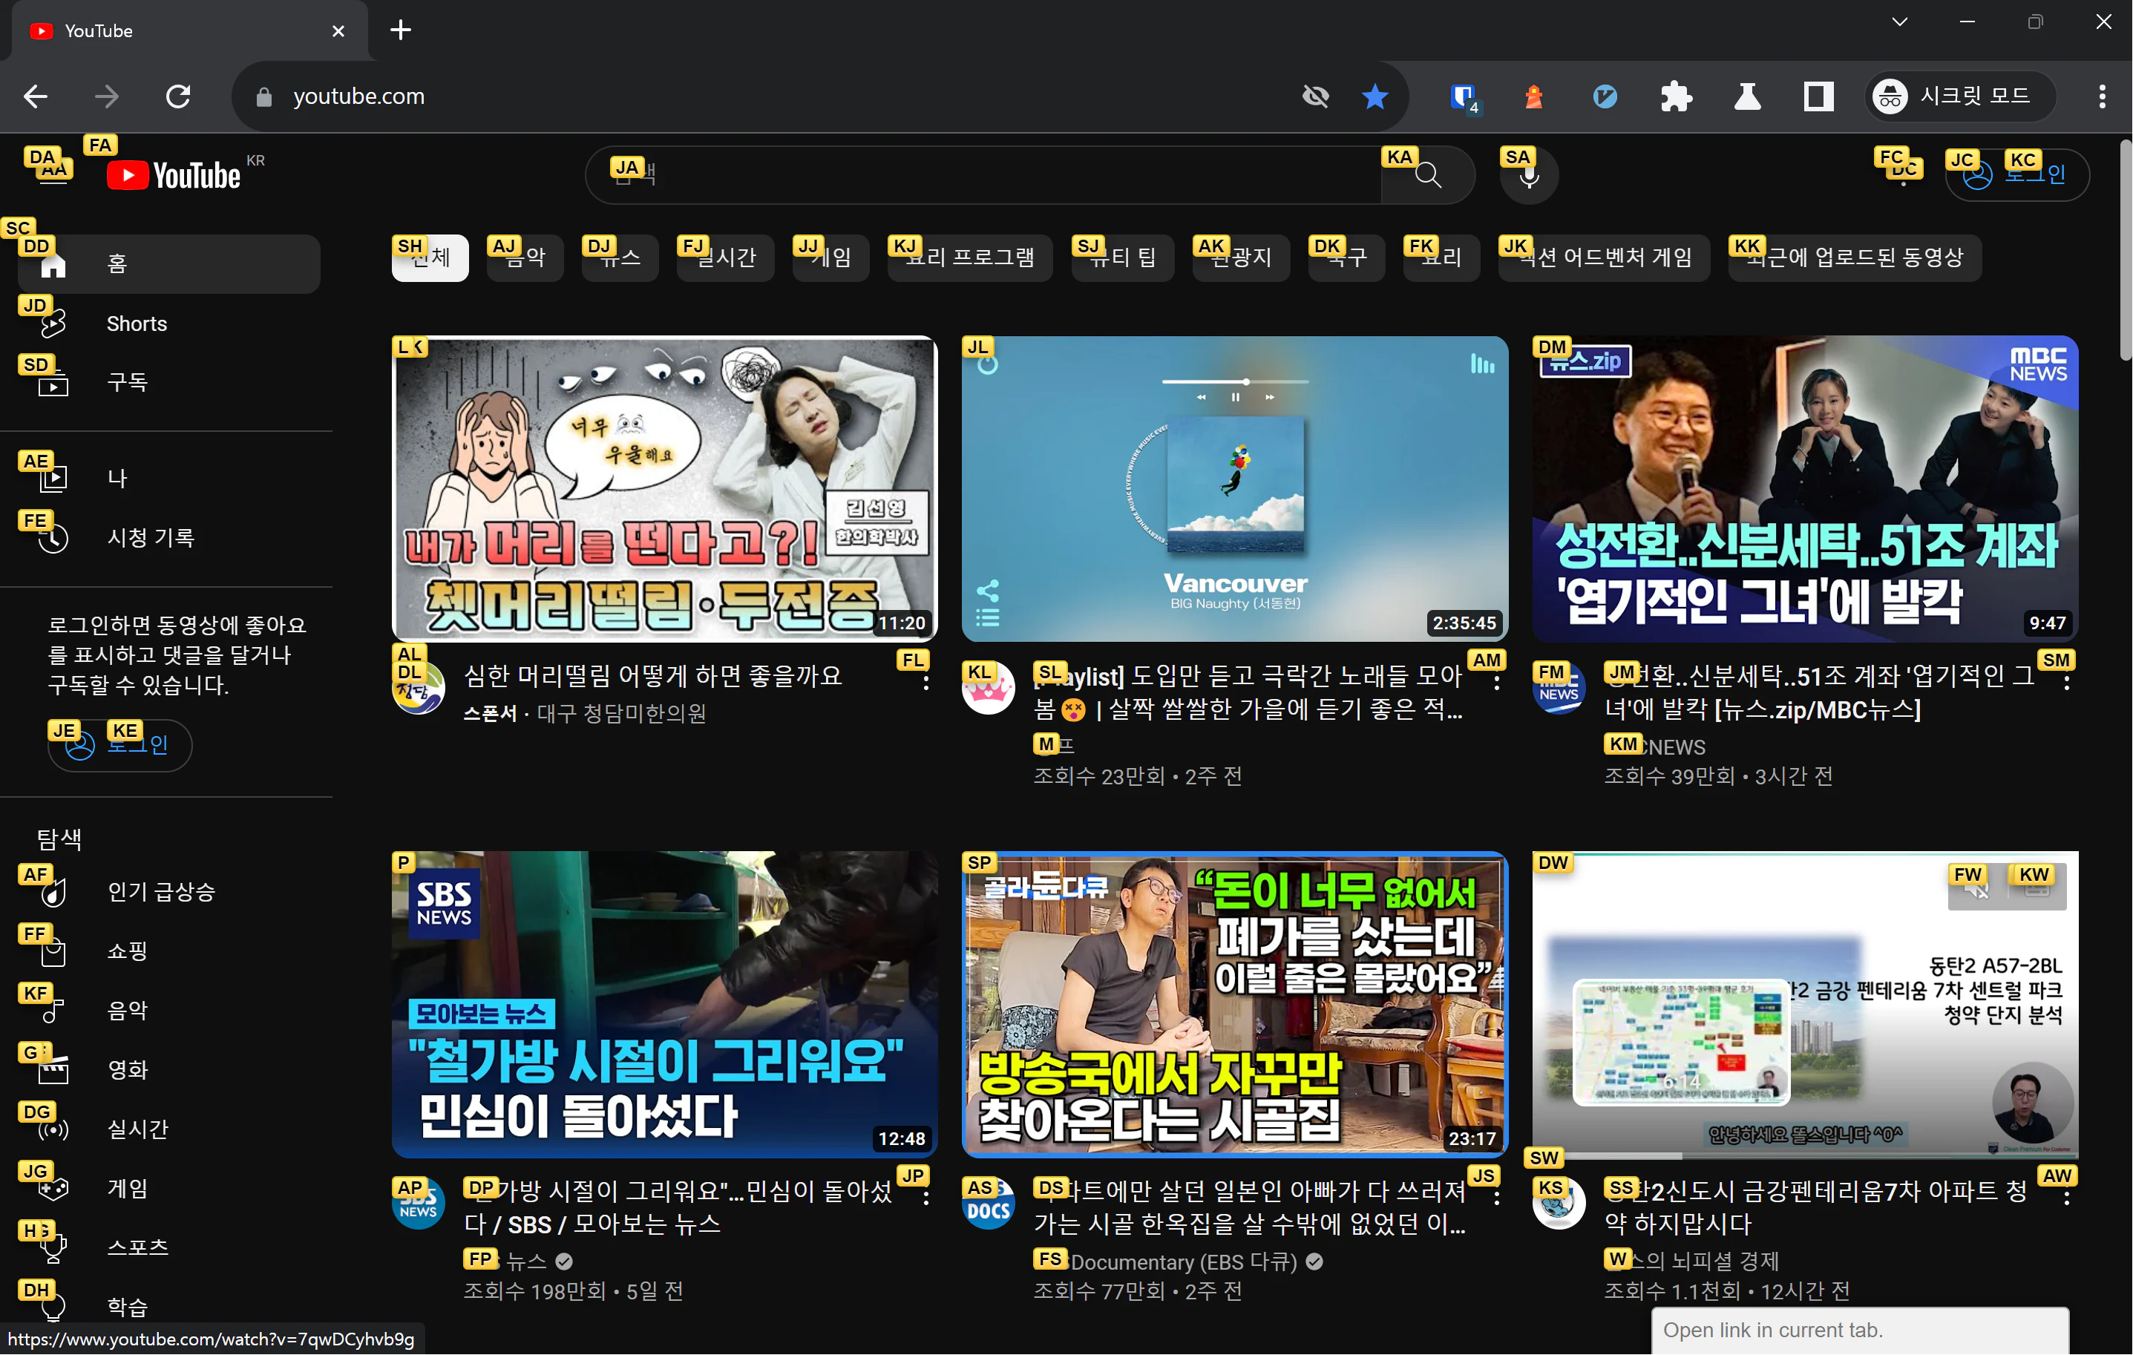Open 인기 급상승 trending in sidebar
Screen dimensions: 2133x1355
160,892
